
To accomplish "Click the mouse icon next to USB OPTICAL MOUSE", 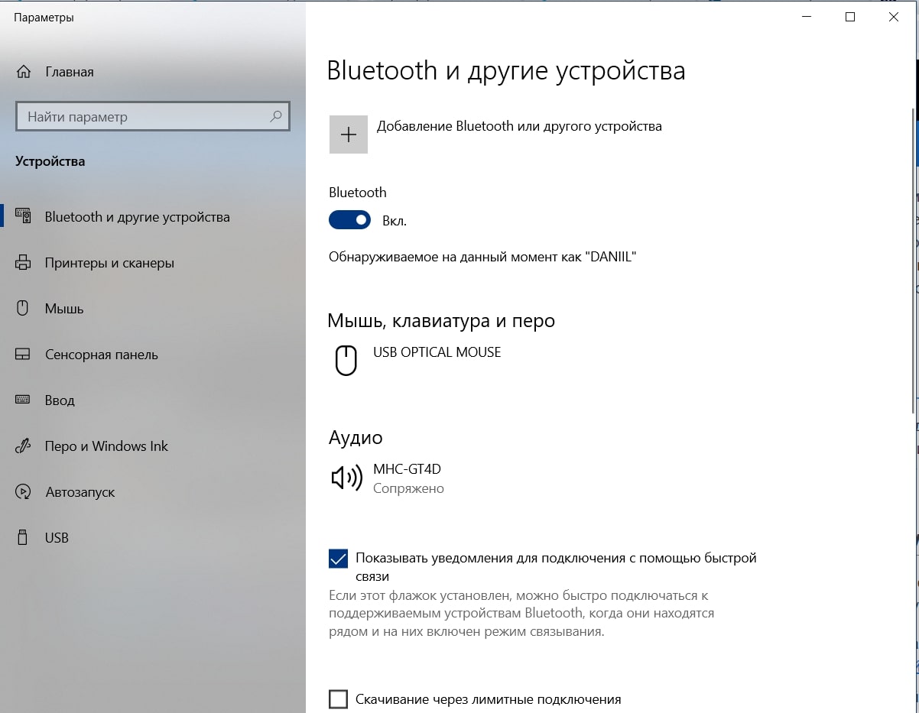I will (346, 360).
